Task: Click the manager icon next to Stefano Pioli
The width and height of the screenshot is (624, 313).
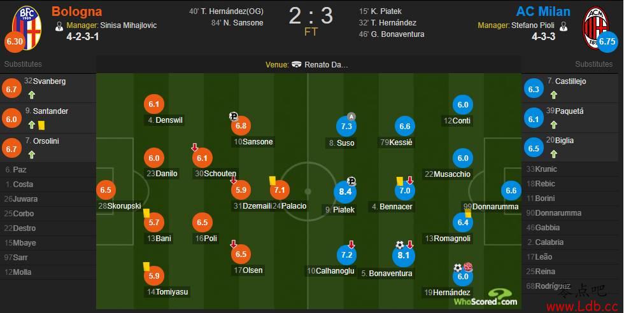Action: [x=563, y=26]
